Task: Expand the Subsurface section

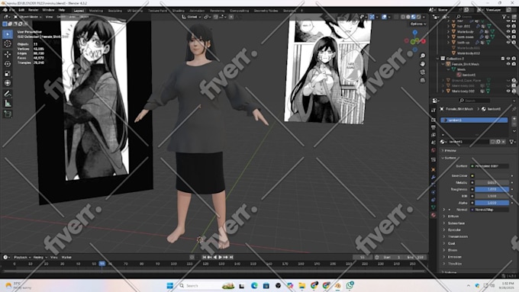Action: click(456, 223)
